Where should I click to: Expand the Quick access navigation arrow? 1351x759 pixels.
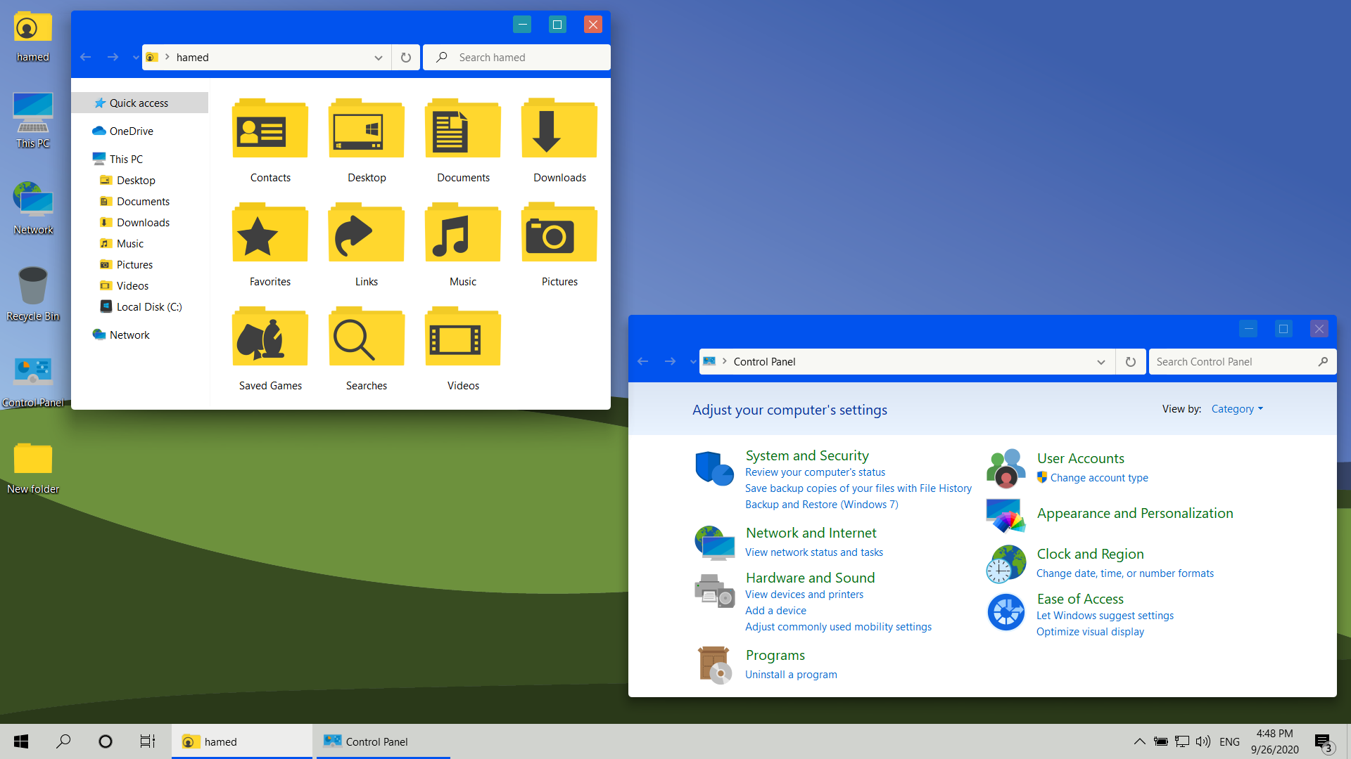(x=87, y=103)
